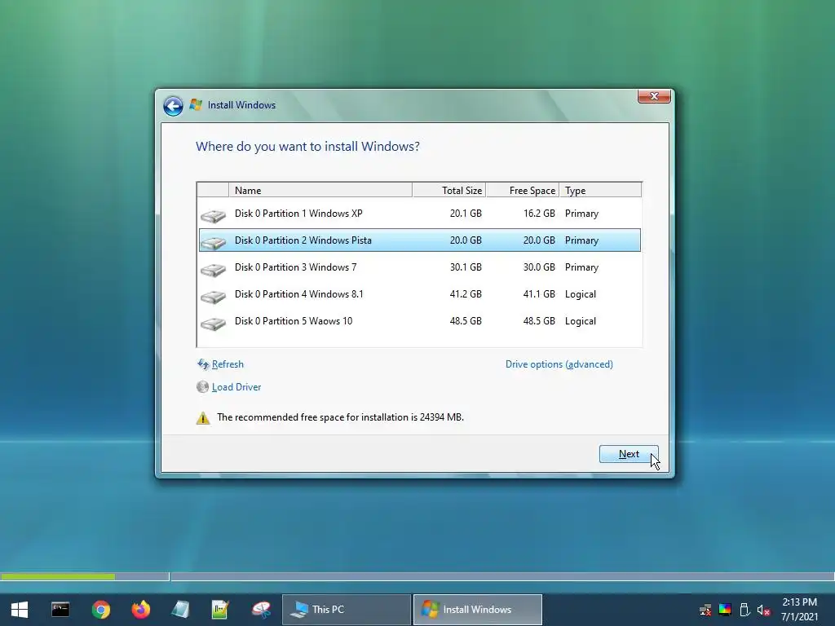Click the 16.2 GB free space cell
This screenshot has height=626, width=835.
539,214
